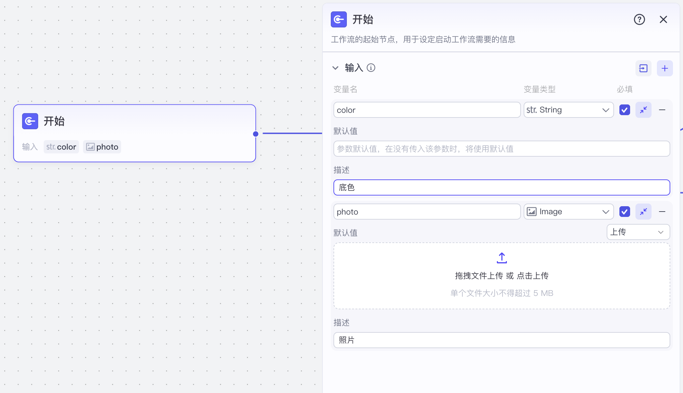Uncheck 必填 for the photo variable
This screenshot has width=683, height=393.
point(624,212)
